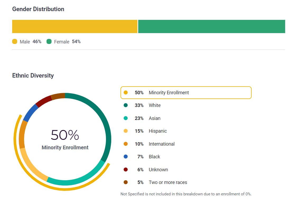Click the yellow Male gender bar segment

coord(75,26)
